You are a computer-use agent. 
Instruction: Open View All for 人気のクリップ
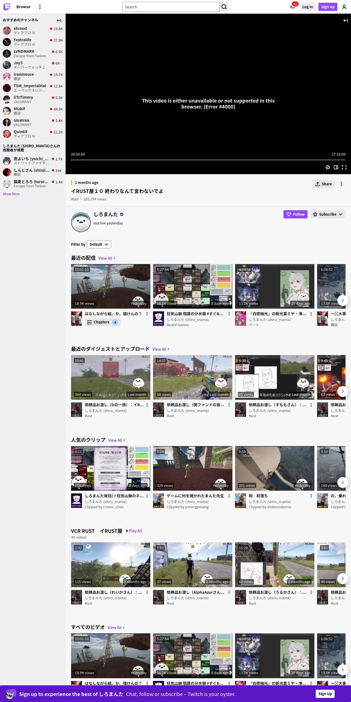coord(117,440)
